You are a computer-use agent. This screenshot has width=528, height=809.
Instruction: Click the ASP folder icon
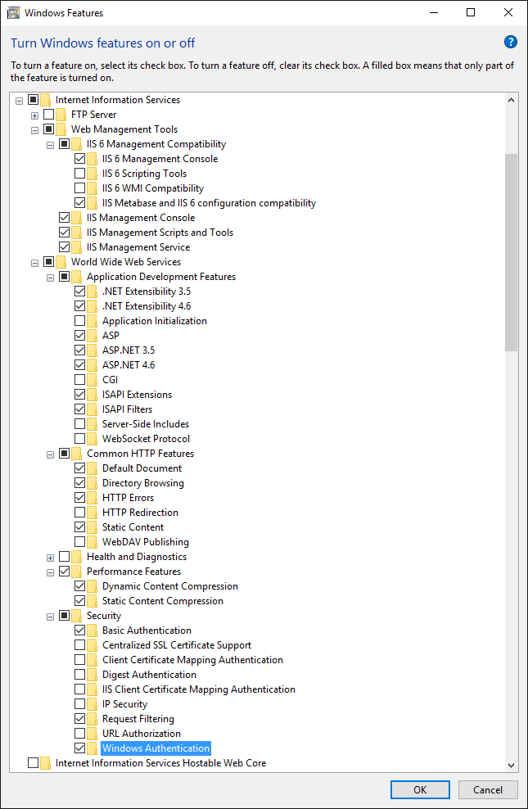(x=92, y=336)
